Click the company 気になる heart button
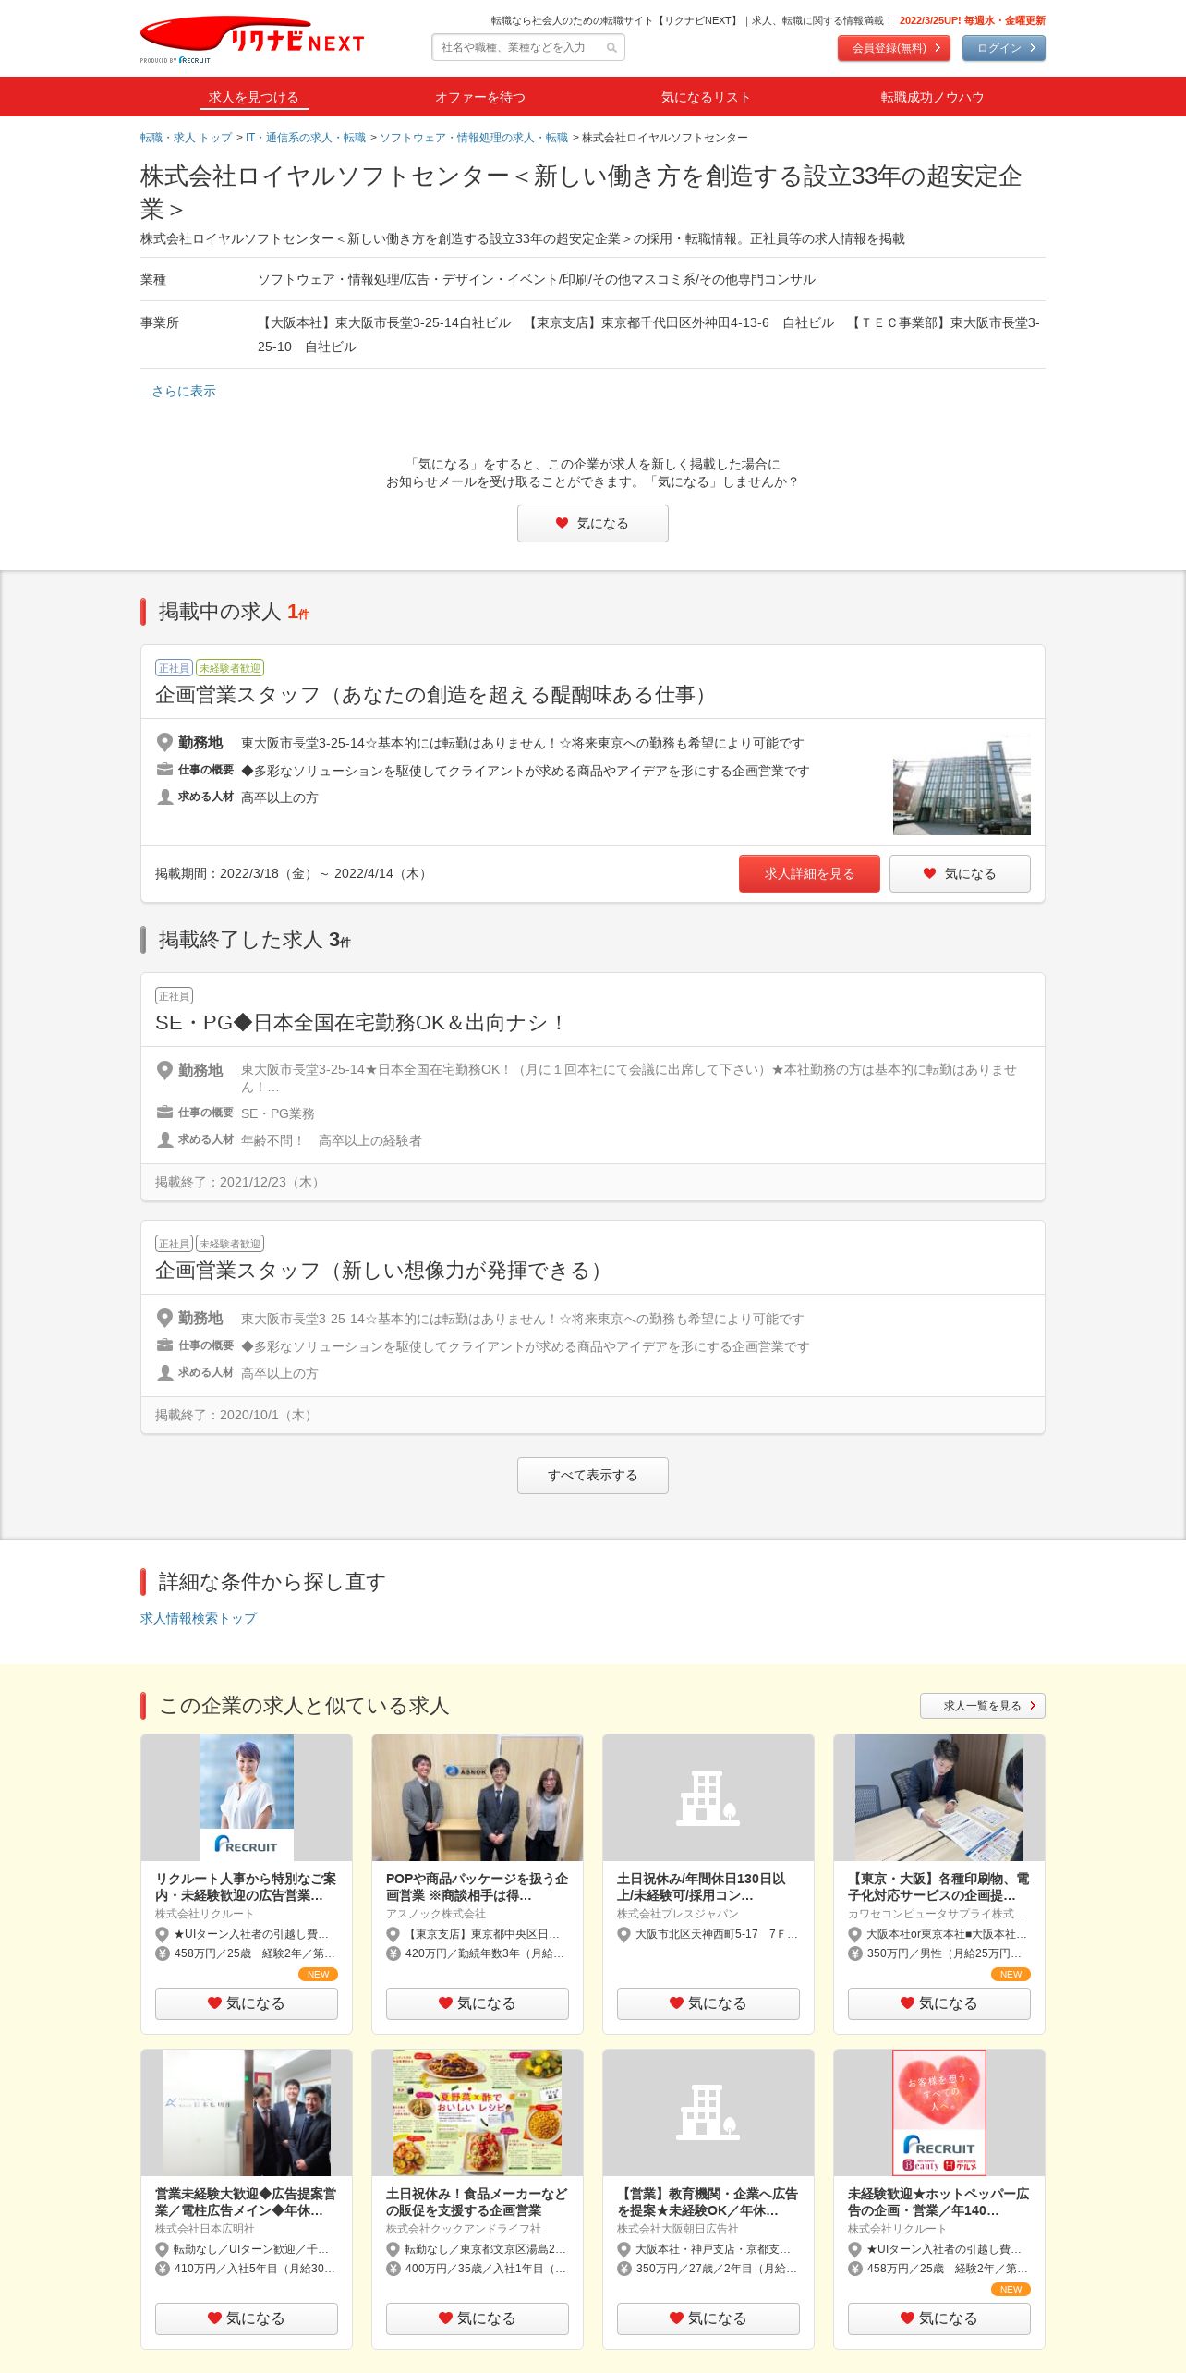This screenshot has height=2373, width=1186. click(x=593, y=523)
